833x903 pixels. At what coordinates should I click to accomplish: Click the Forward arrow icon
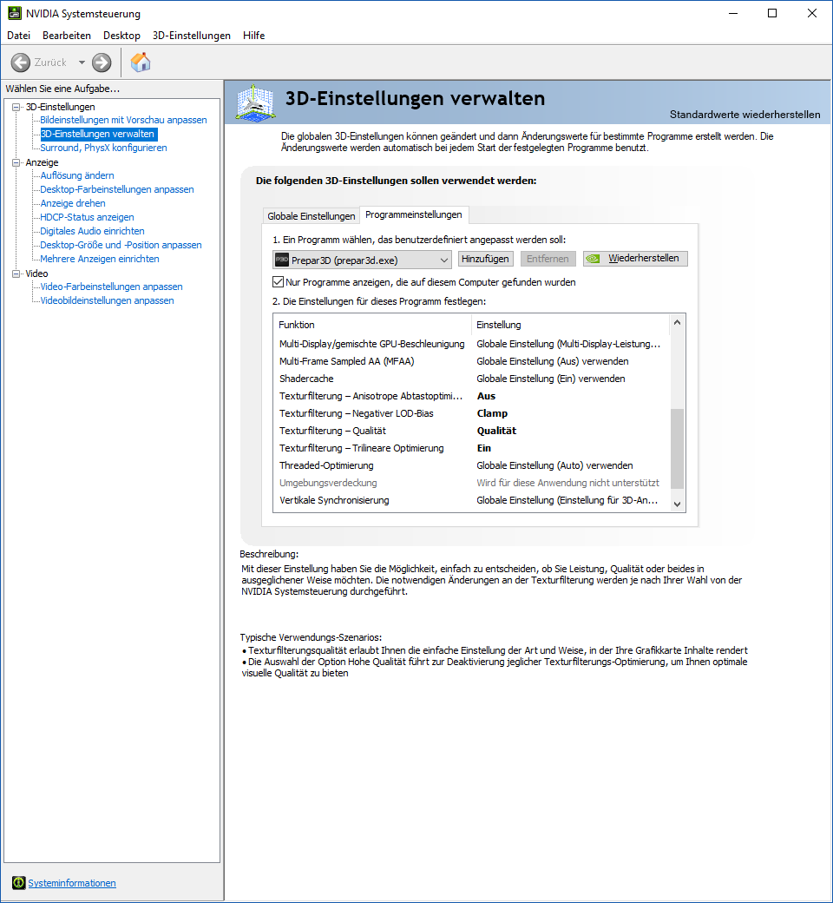pos(102,63)
